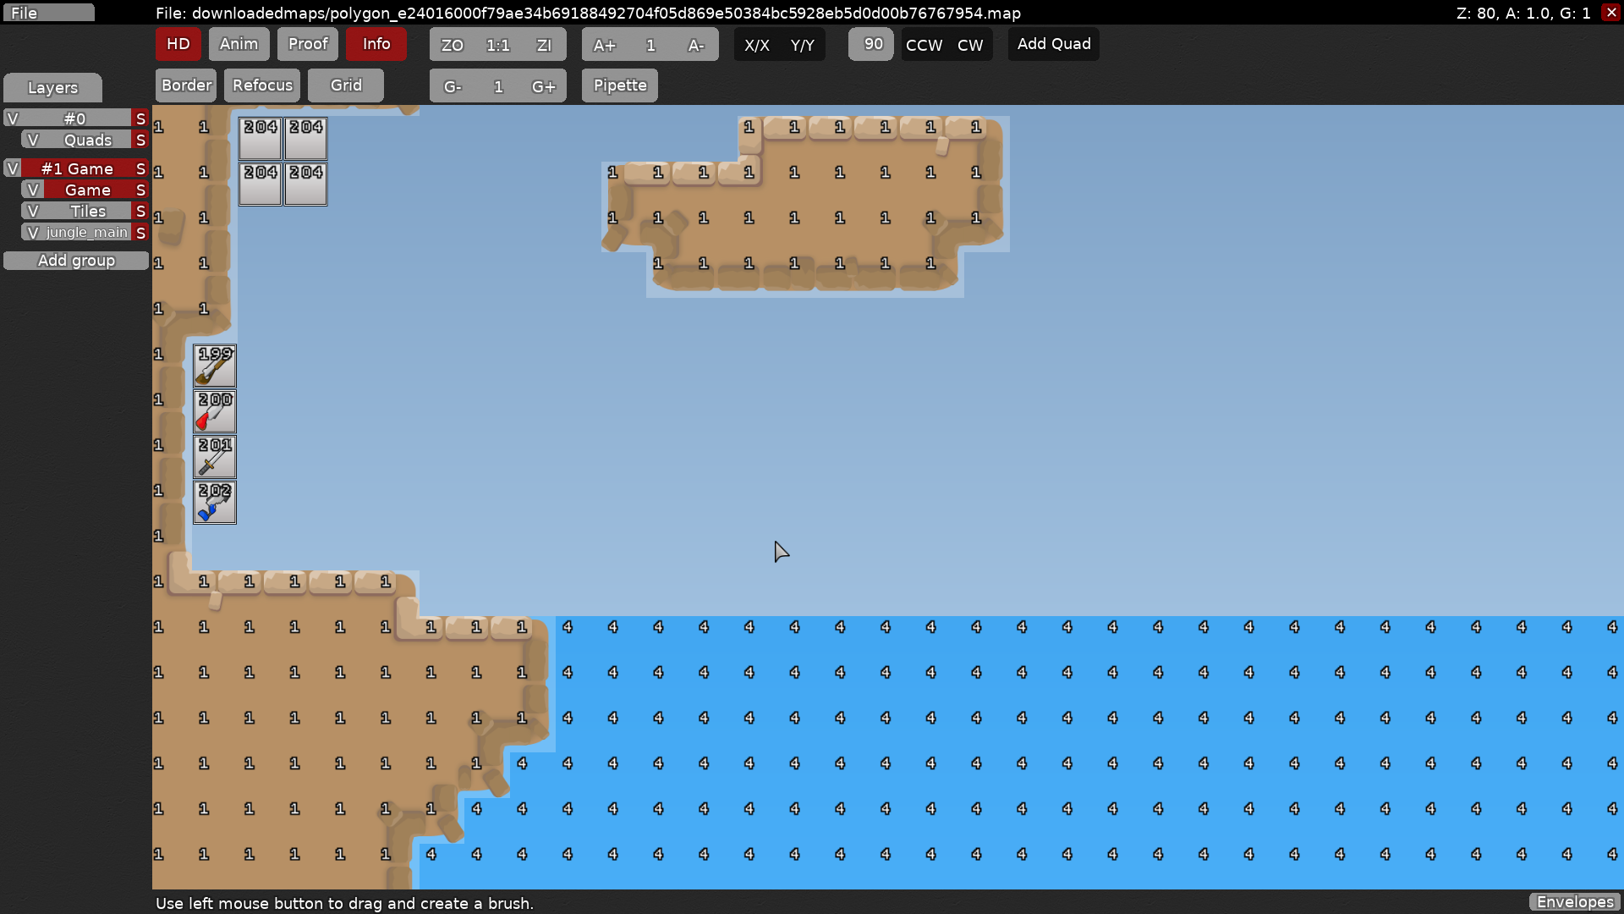The image size is (1624, 914).
Task: Reset animation speed value 1
Action: tap(650, 45)
